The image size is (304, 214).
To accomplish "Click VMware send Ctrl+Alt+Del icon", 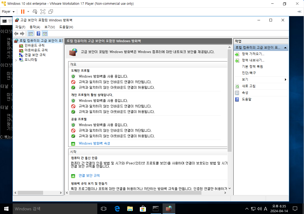I will pos(35,12).
